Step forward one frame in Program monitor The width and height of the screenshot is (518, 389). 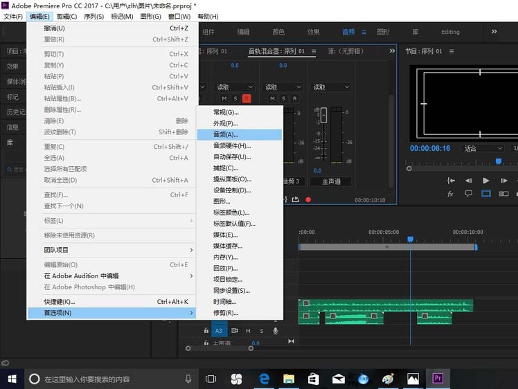point(503,181)
